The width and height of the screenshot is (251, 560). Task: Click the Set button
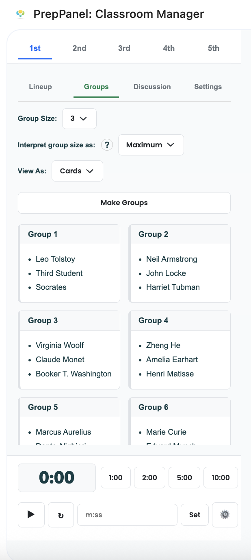pos(195,514)
